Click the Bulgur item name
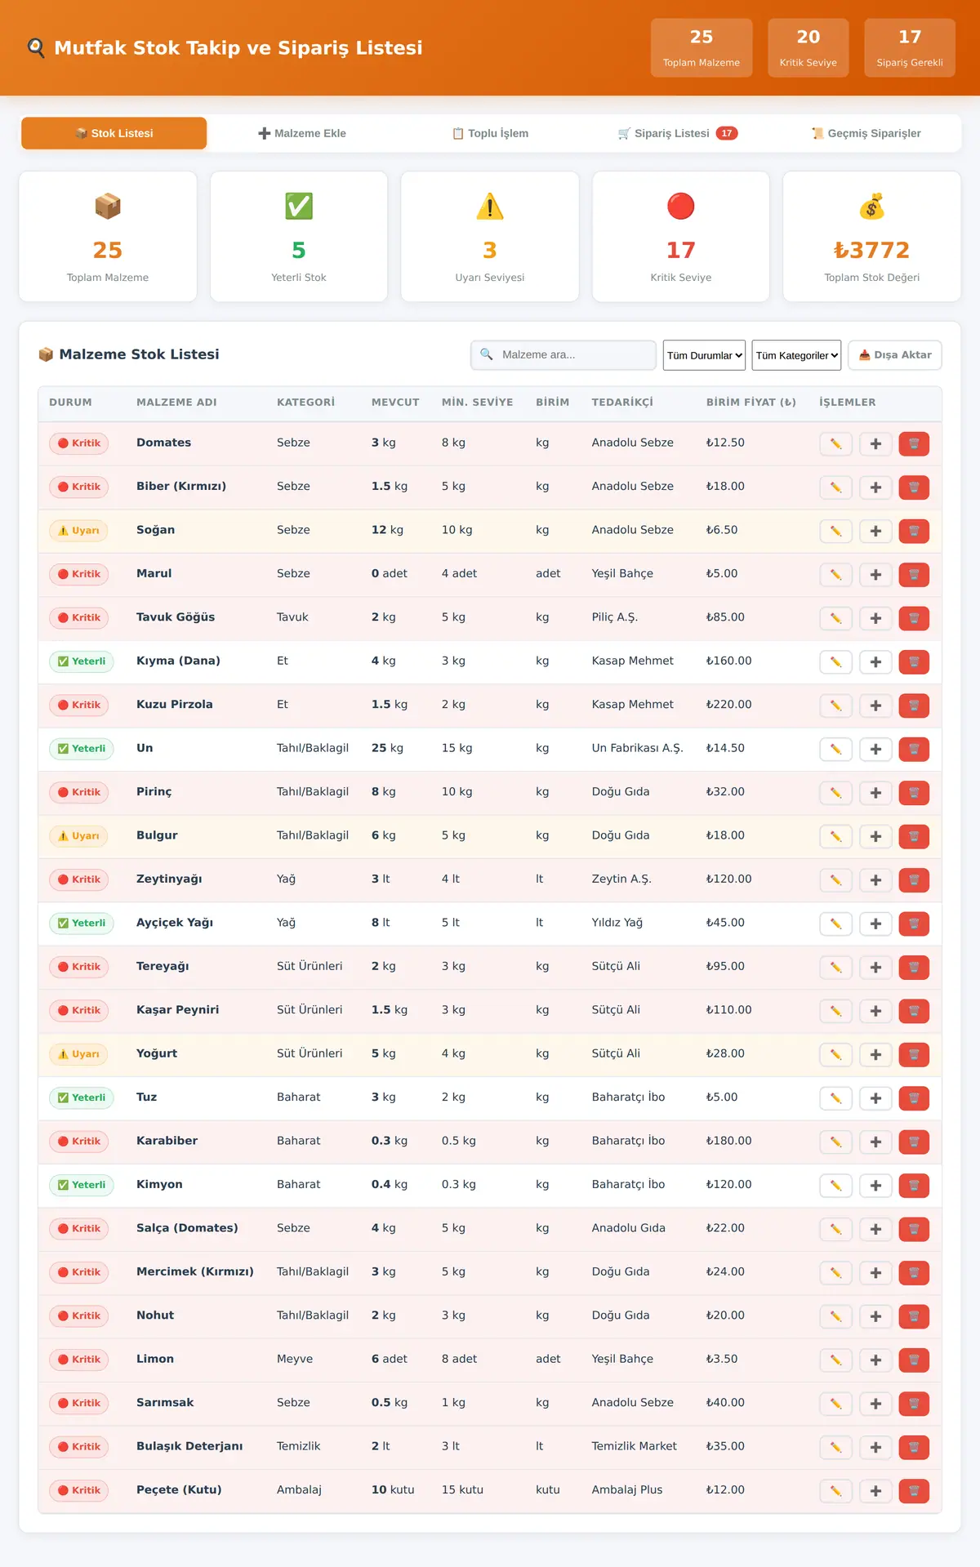Viewport: 980px width, 1567px height. (x=157, y=835)
